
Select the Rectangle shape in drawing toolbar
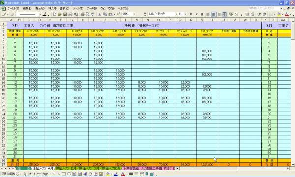coord(64,174)
